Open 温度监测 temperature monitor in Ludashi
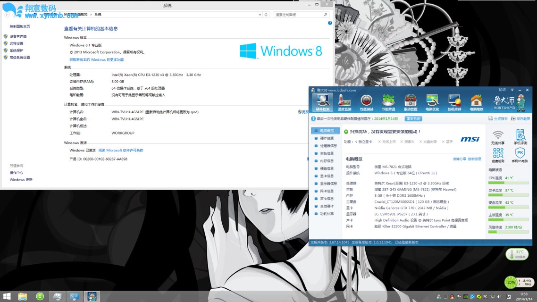This screenshot has height=302, width=537. pyautogui.click(x=344, y=102)
